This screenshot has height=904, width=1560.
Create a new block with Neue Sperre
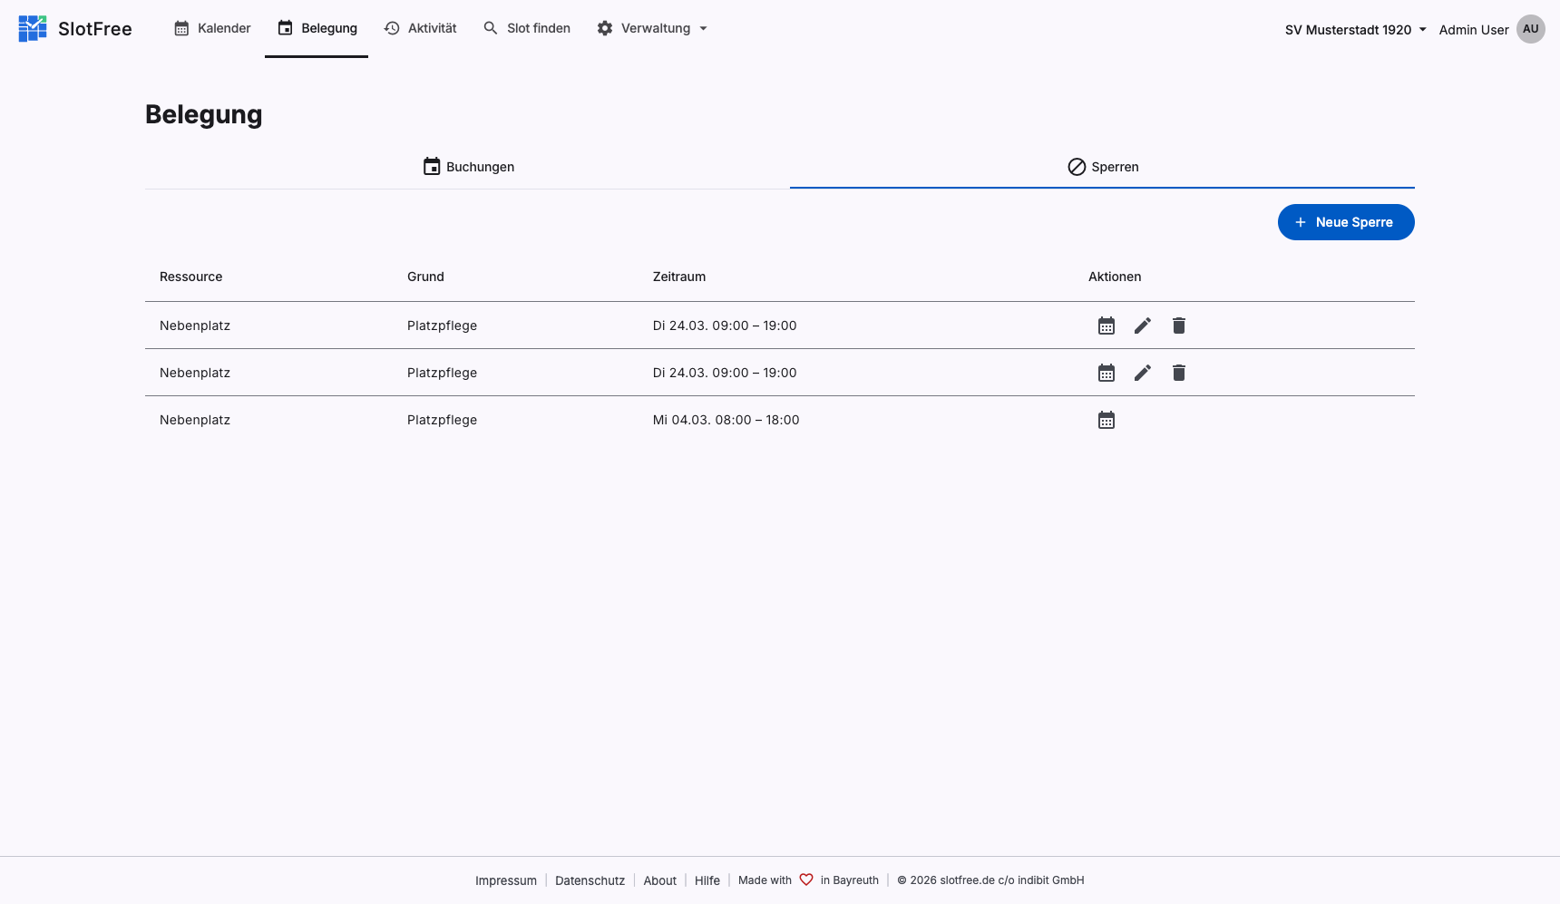click(1345, 222)
